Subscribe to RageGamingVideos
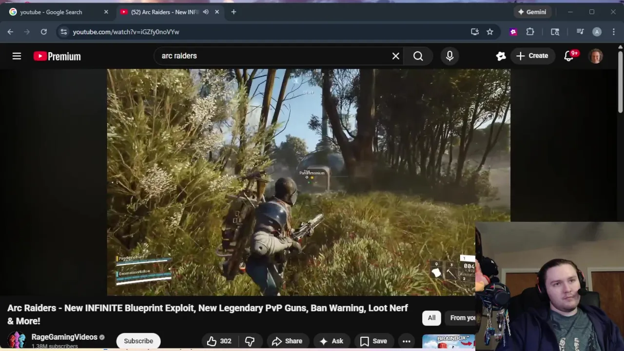This screenshot has height=351, width=624. click(138, 341)
